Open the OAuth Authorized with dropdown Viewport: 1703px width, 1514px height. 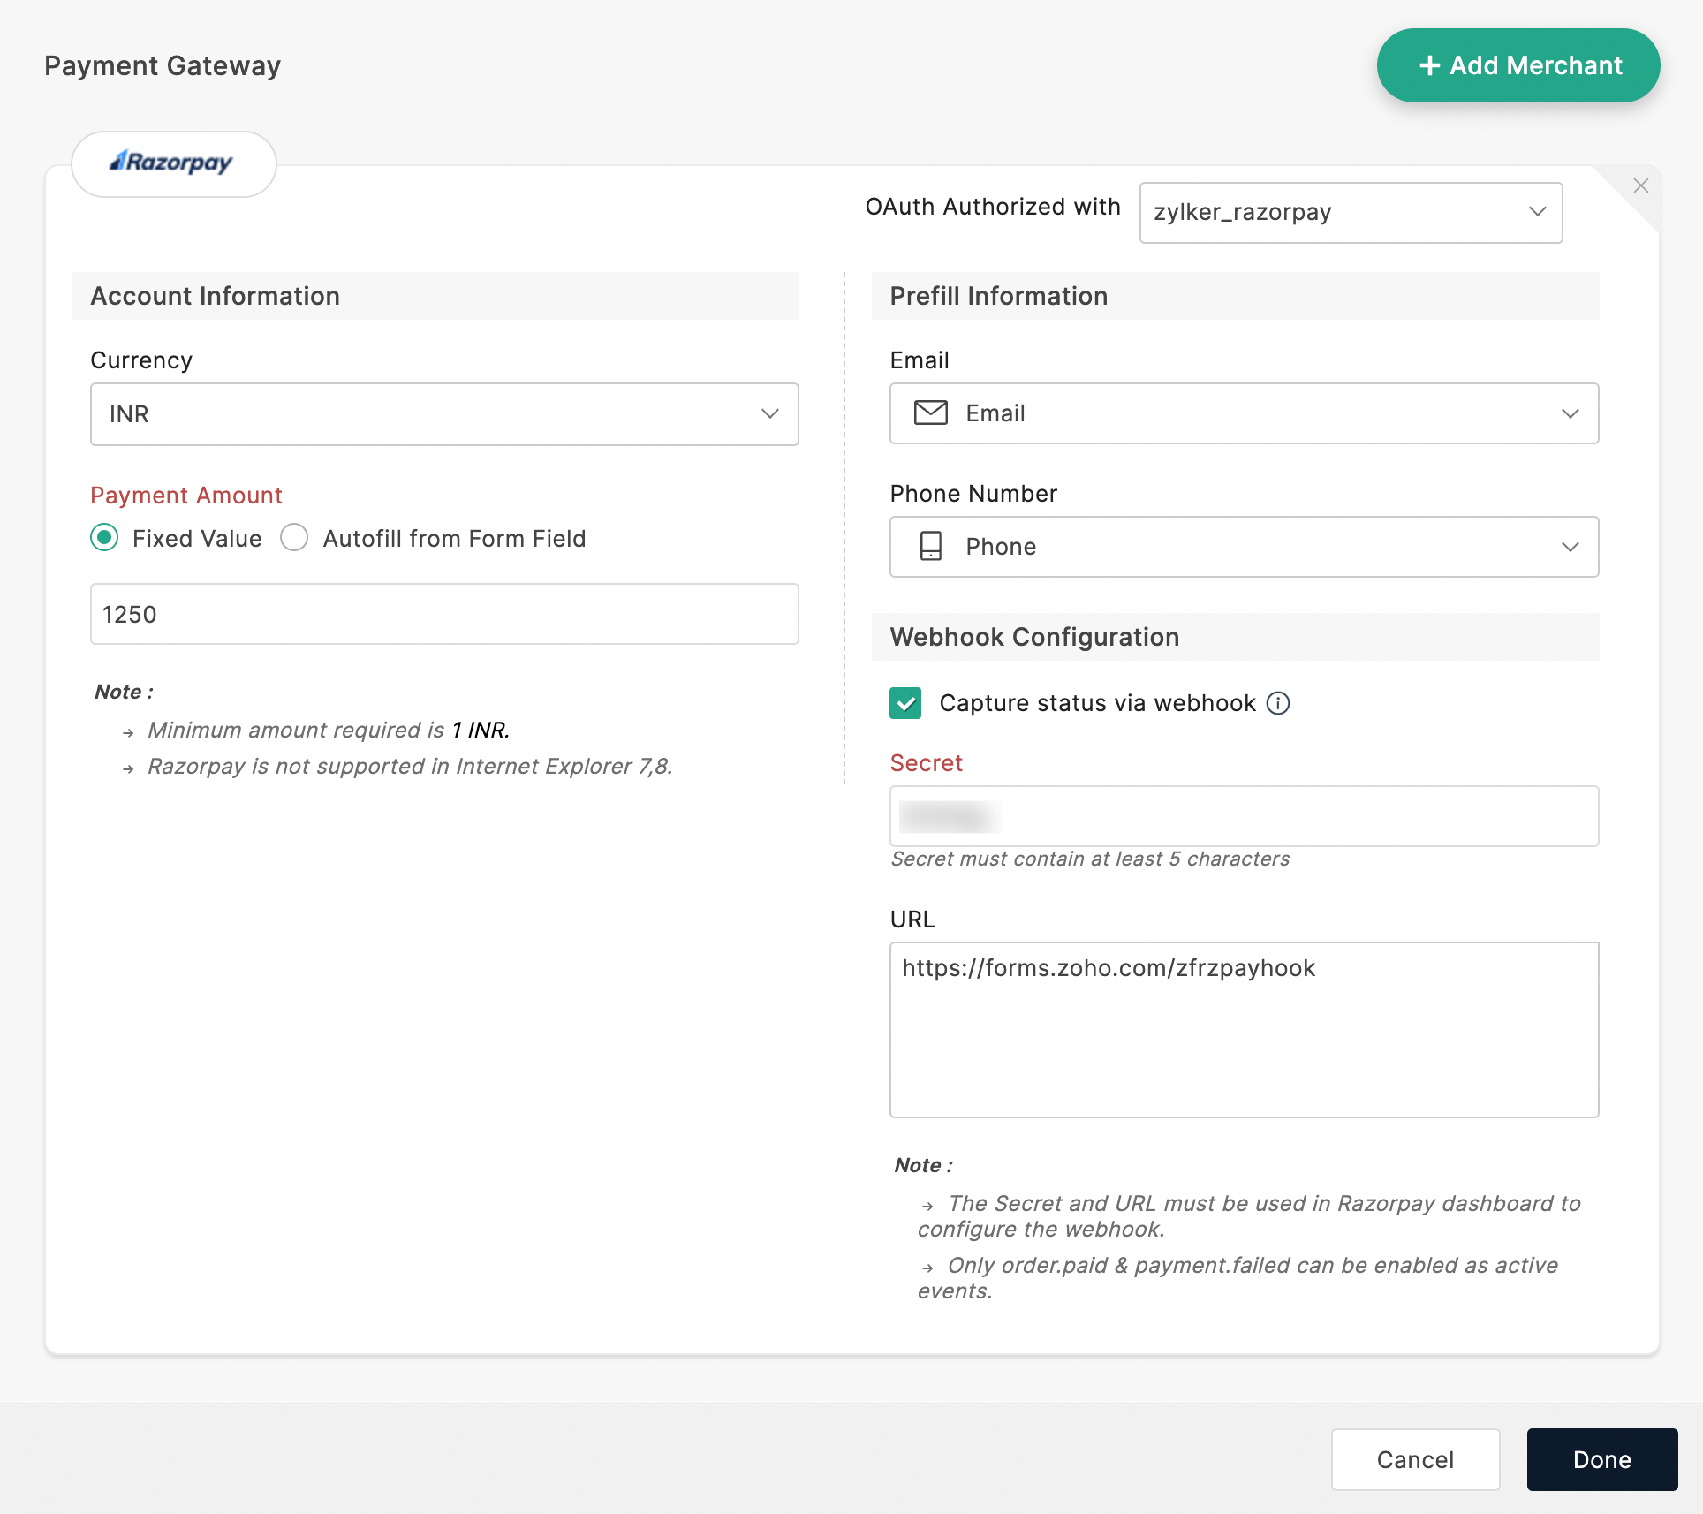(1351, 212)
